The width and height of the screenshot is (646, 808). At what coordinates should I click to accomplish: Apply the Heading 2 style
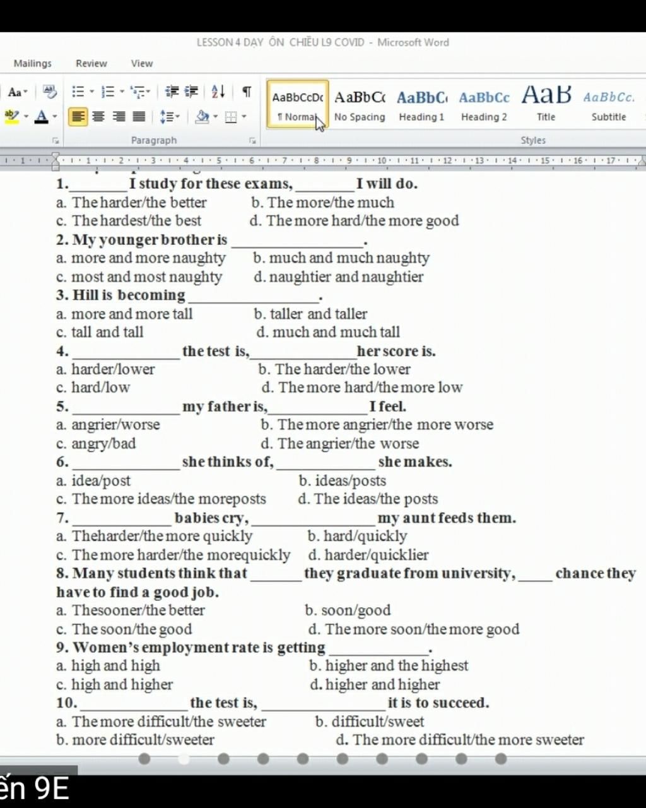pos(484,104)
